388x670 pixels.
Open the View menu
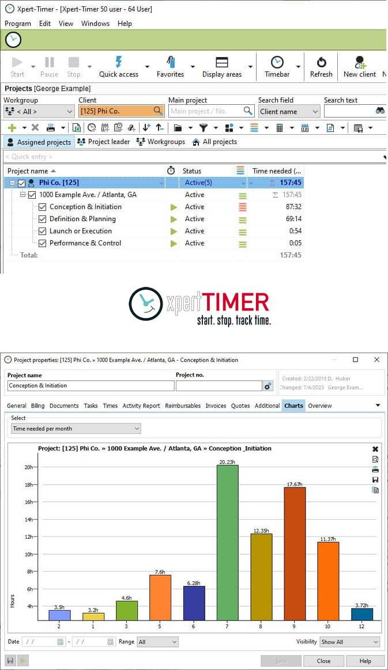click(66, 24)
